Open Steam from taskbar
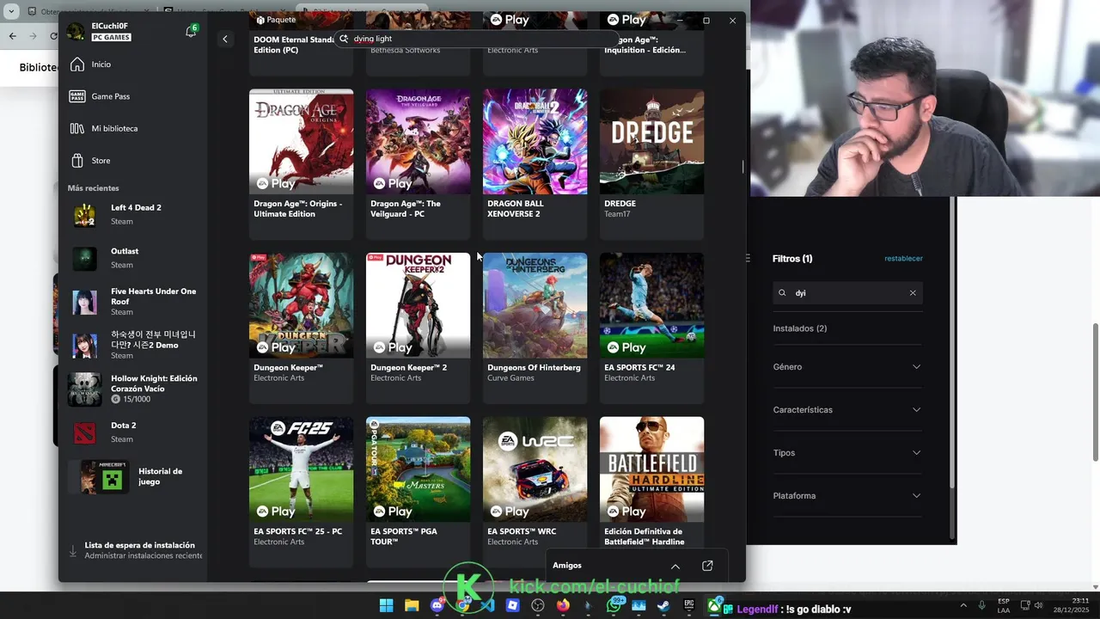This screenshot has width=1100, height=619. click(x=664, y=605)
